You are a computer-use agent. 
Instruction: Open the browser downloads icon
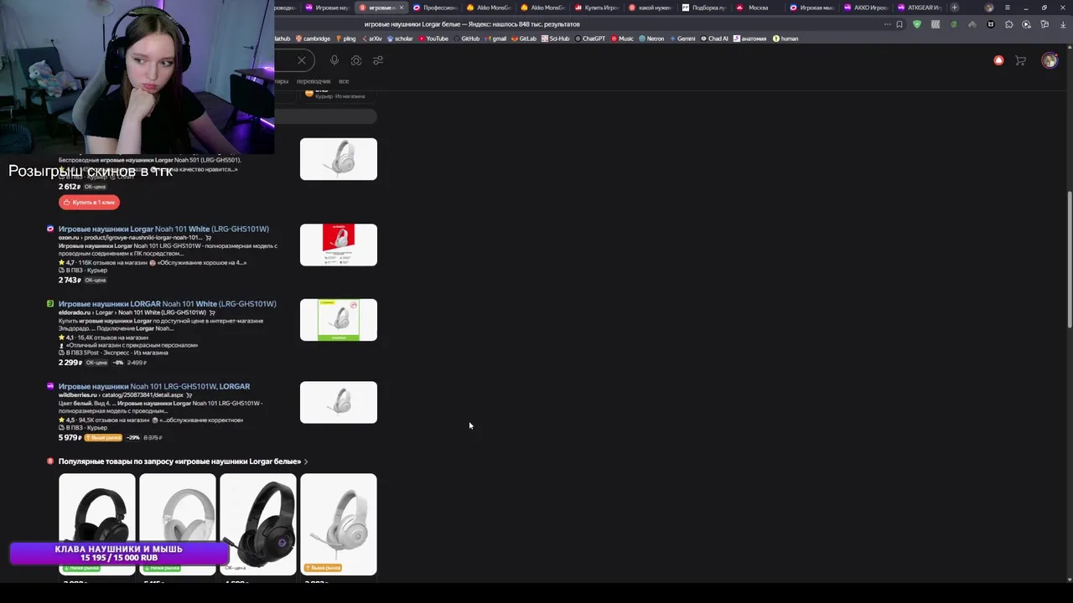point(1061,24)
